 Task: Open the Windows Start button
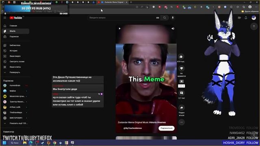(4, 143)
